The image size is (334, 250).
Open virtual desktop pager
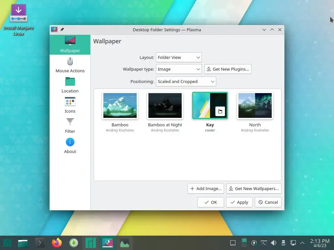coord(244,243)
